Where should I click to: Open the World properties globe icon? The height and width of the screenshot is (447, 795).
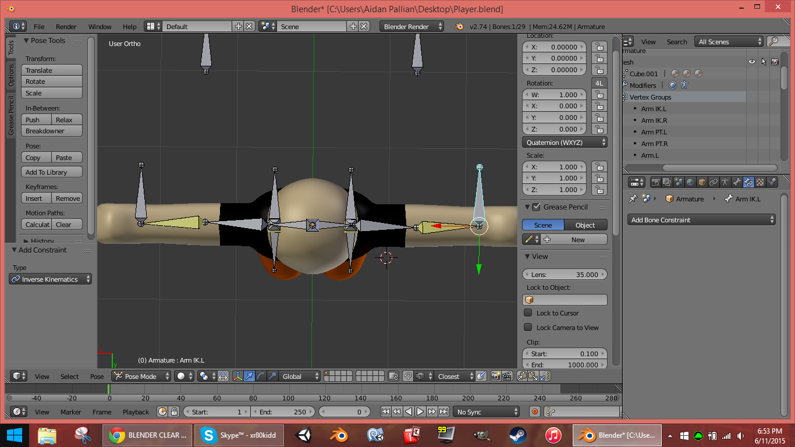coord(690,182)
